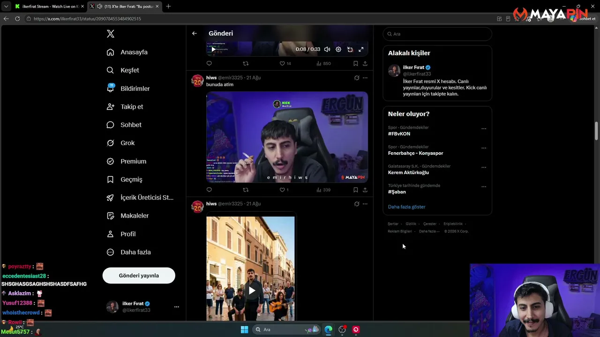The image size is (600, 337).
Task: Reload the page in the browser
Action: 17,19
